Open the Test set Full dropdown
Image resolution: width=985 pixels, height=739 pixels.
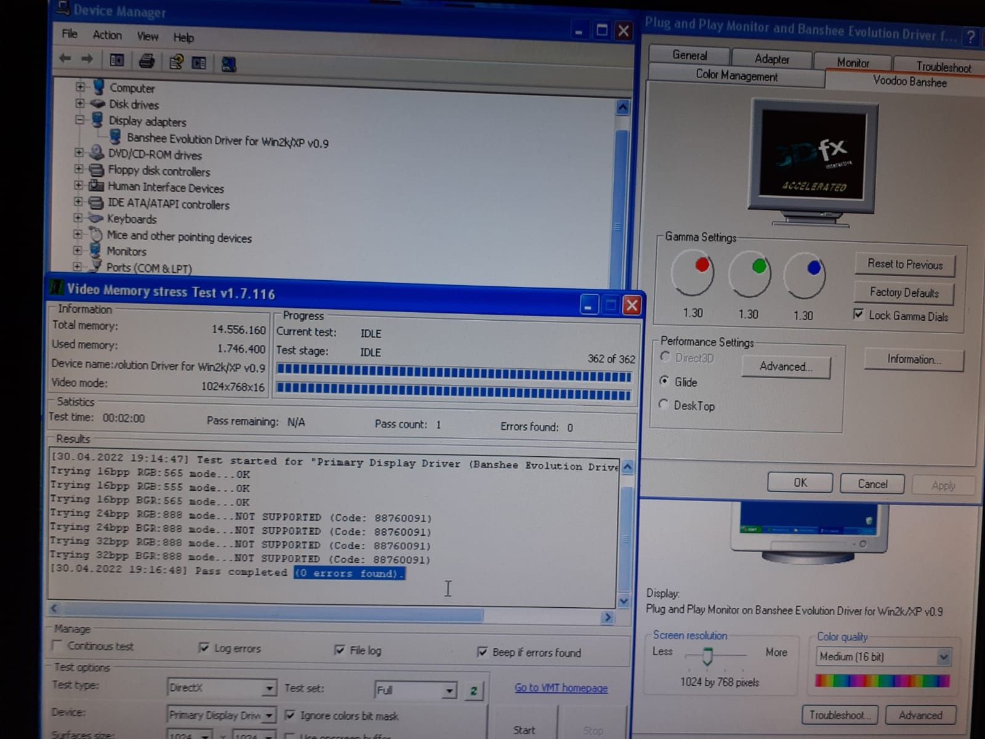pos(449,690)
